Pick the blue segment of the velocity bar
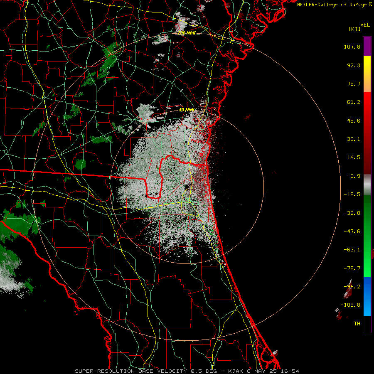This screenshot has width=374, height=374. pos(367,296)
